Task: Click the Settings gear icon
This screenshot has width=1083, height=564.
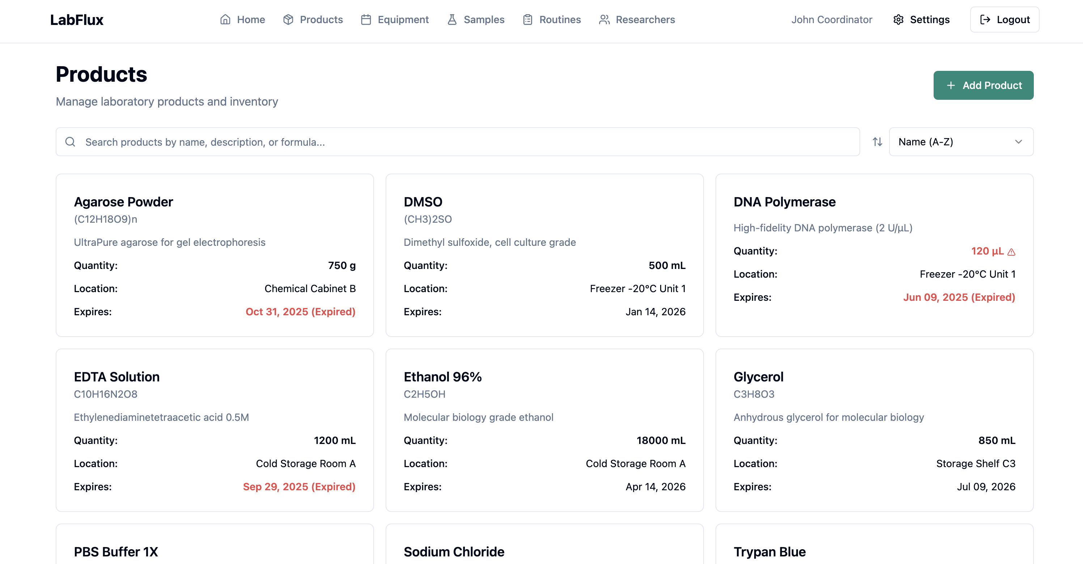Action: coord(899,20)
